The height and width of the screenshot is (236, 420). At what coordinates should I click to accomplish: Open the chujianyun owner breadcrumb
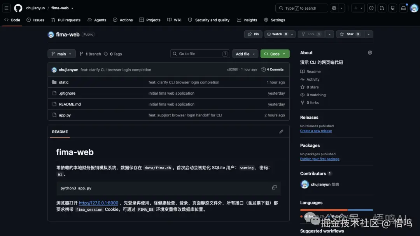pyautogui.click(x=35, y=8)
